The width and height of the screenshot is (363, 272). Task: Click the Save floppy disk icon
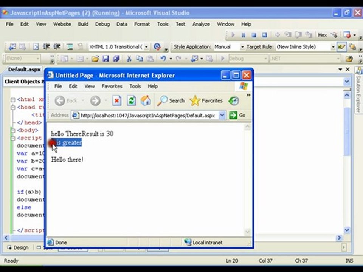pos(106,59)
